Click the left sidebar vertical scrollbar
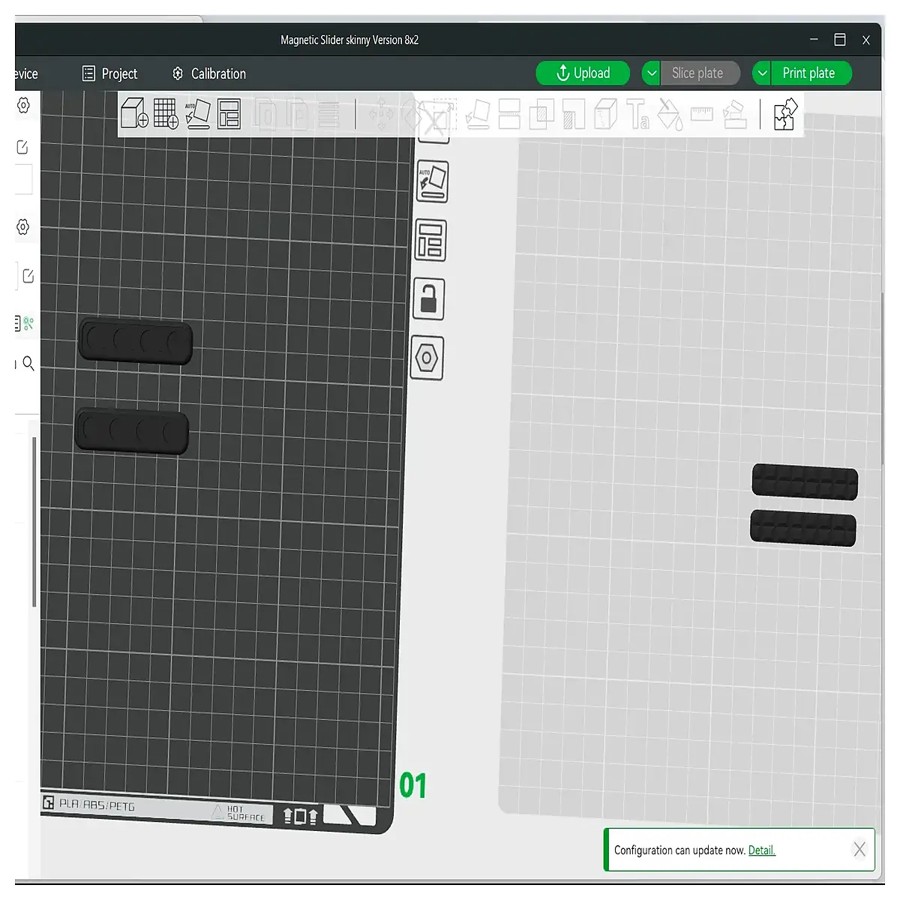The width and height of the screenshot is (900, 900). tap(33, 522)
